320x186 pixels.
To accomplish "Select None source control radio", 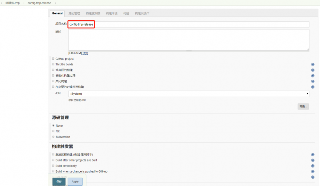I will pos(53,126).
